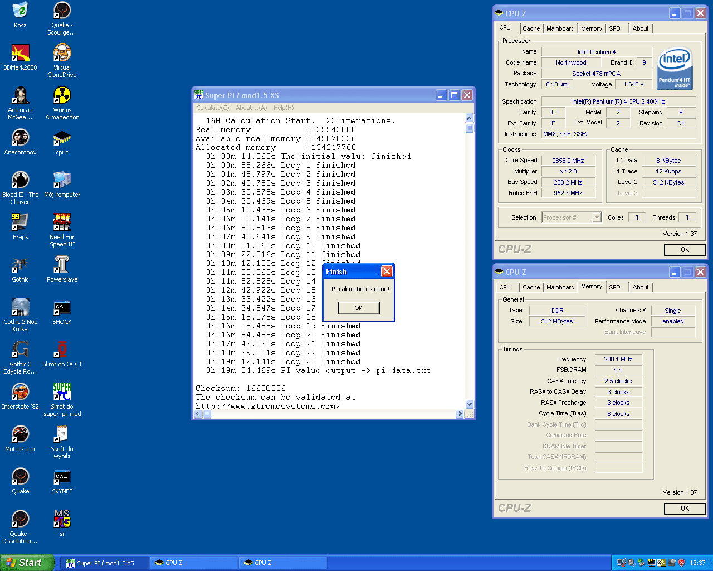
Task: Click Super PI vertical scrollbar up arrow
Action: [x=469, y=118]
